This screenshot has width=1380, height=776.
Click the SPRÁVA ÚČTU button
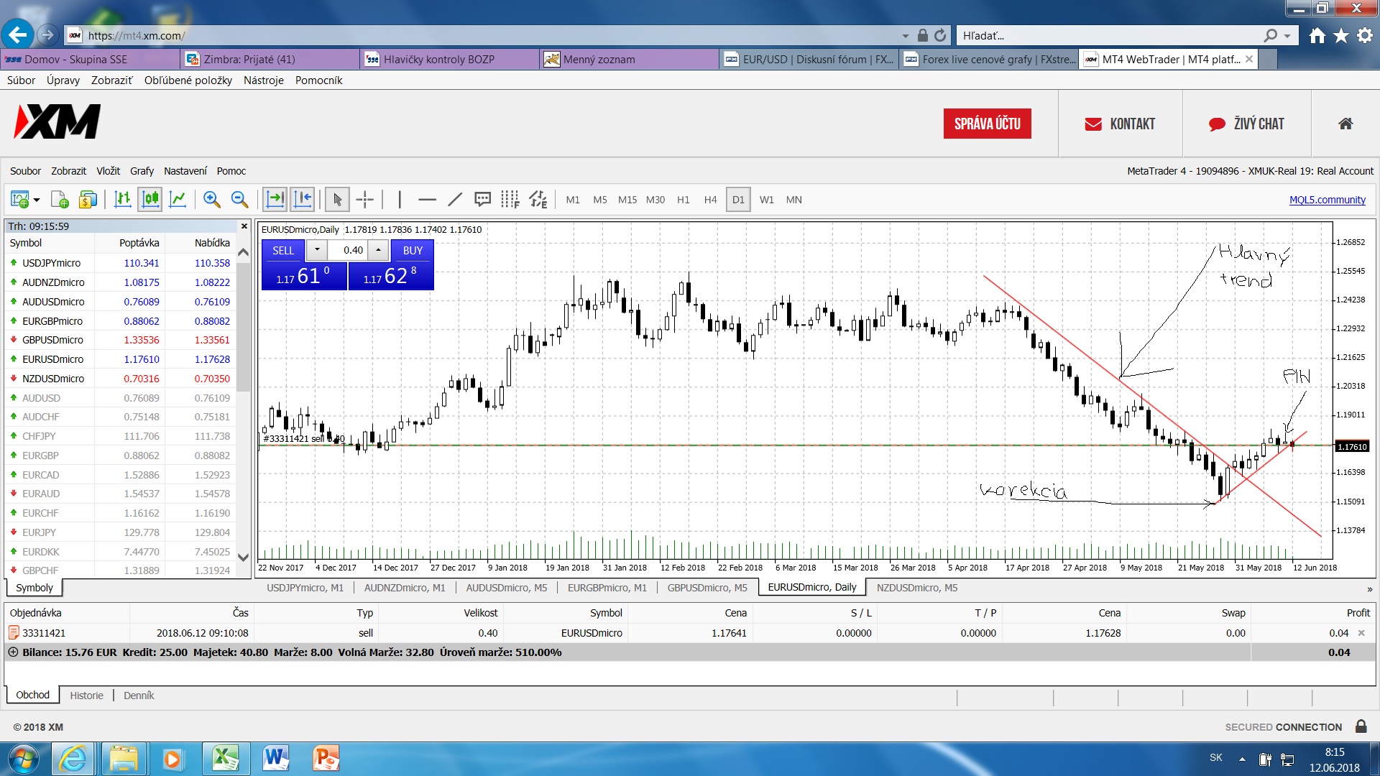pyautogui.click(x=987, y=124)
